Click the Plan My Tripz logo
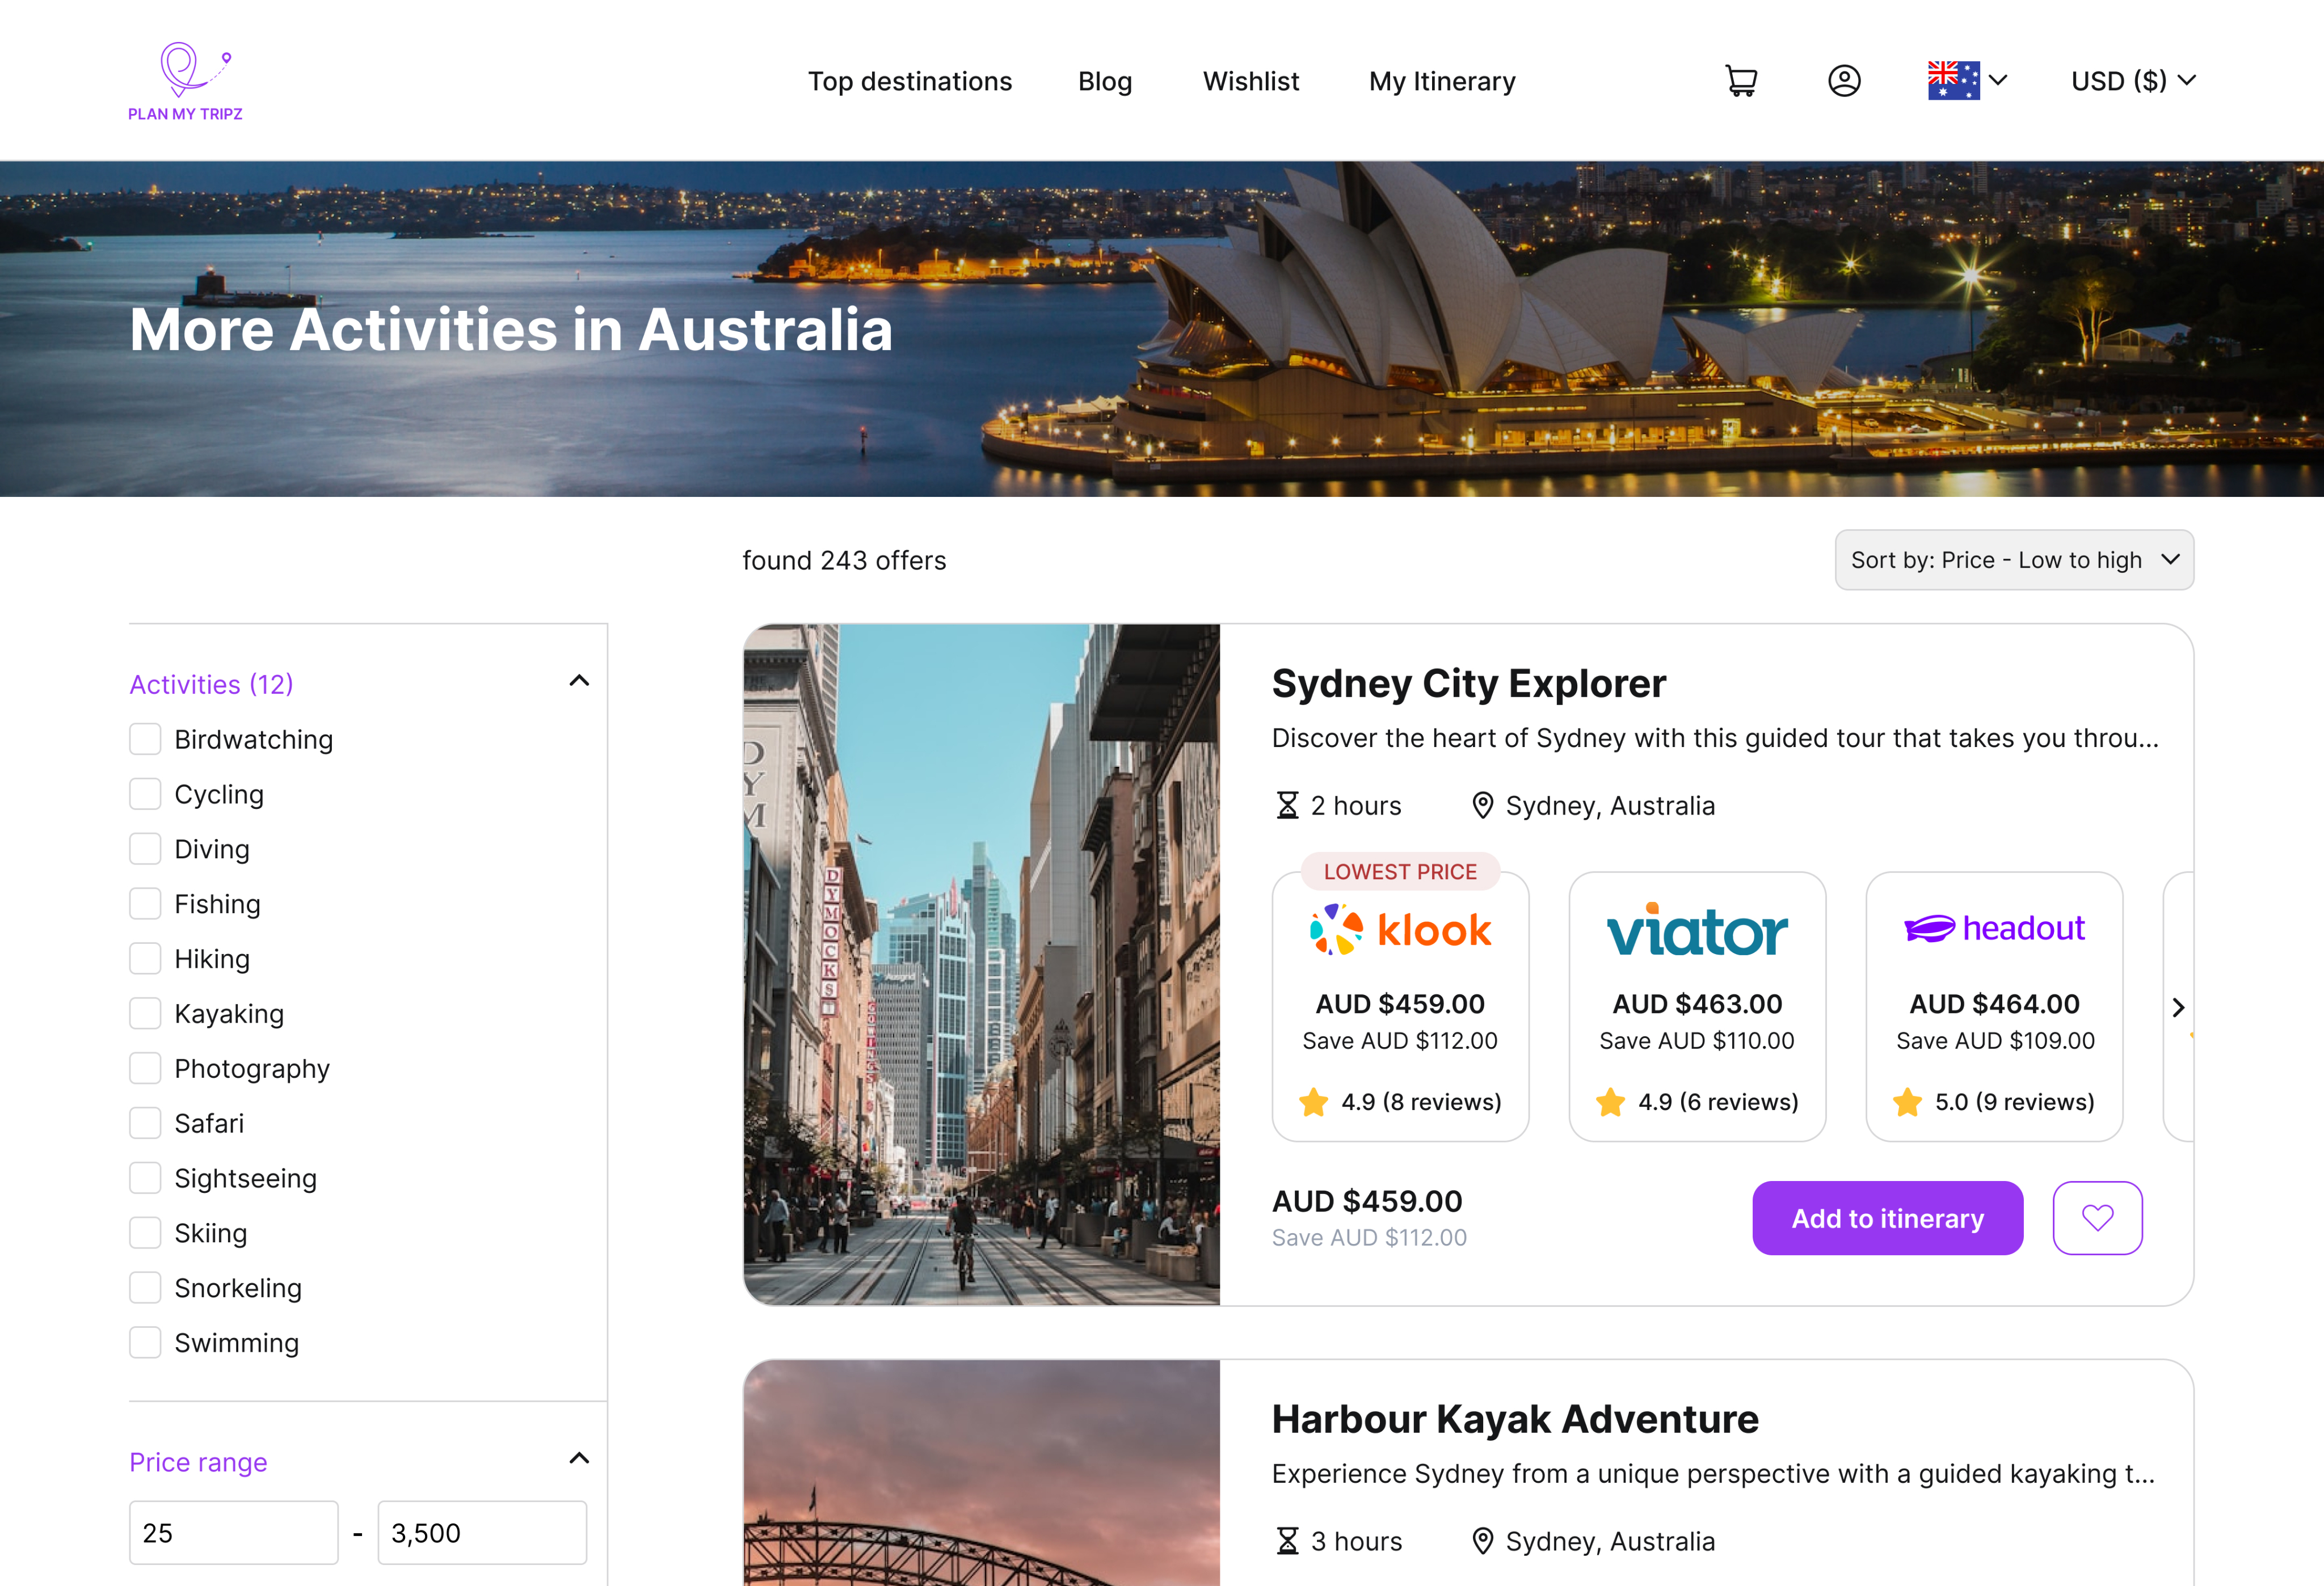Screen dimensions: 2324x1586 (x=186, y=82)
